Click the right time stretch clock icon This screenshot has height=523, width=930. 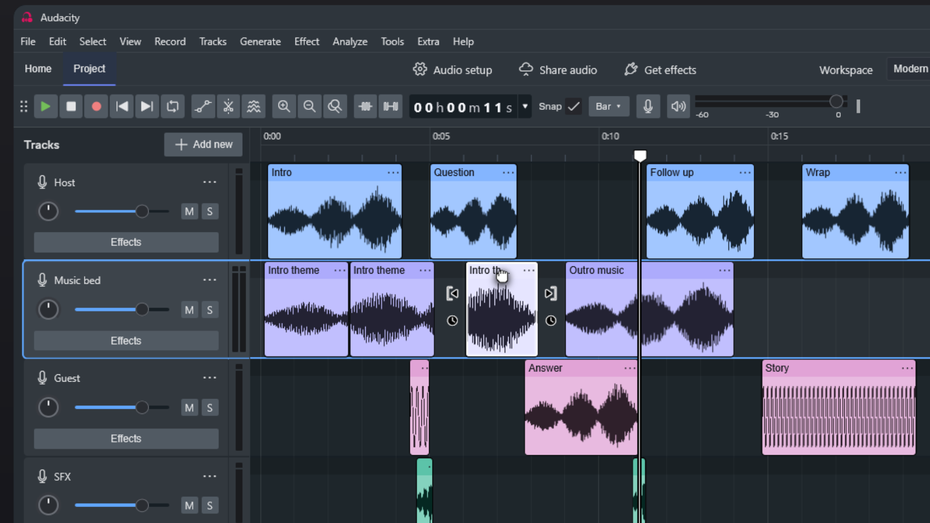[551, 321]
